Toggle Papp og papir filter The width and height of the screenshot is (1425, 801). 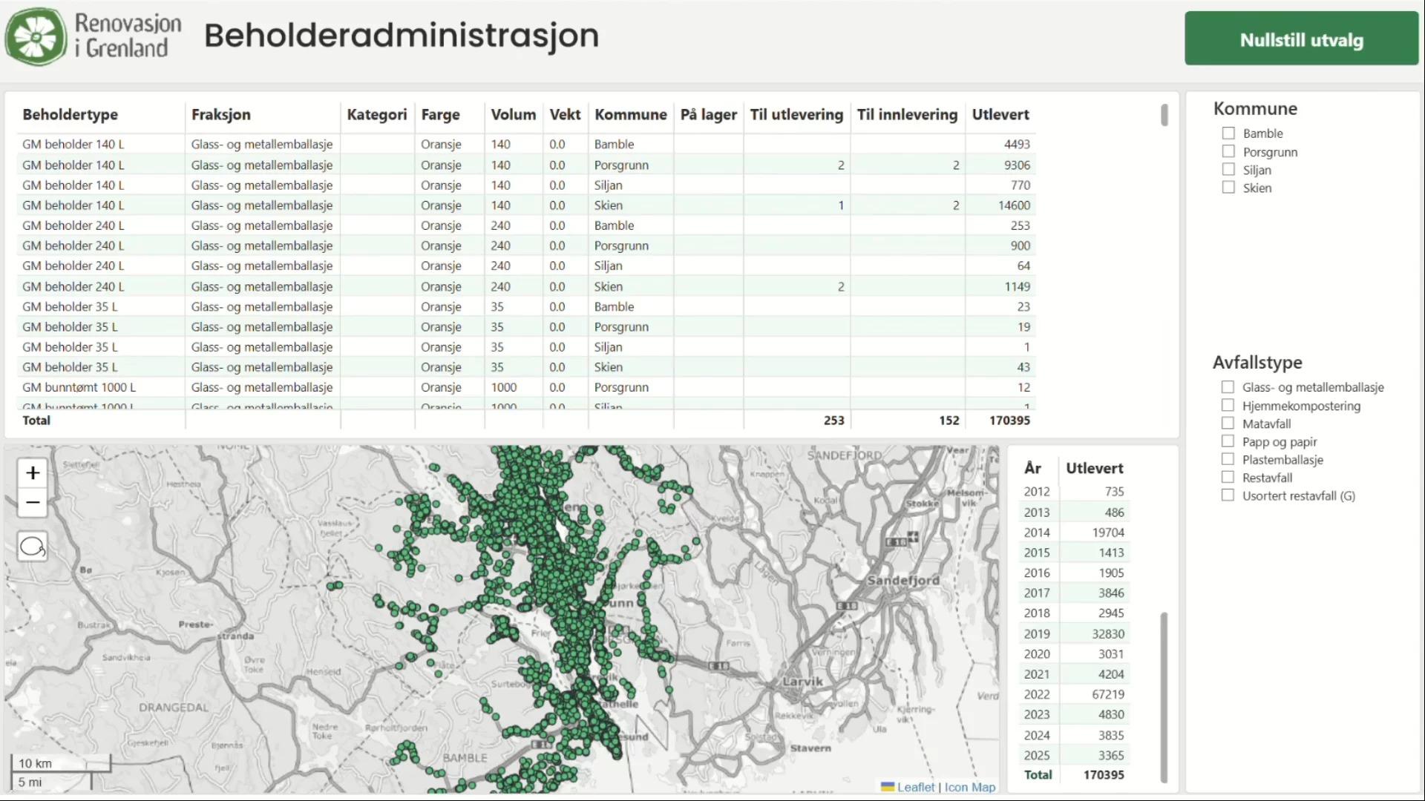coord(1228,442)
